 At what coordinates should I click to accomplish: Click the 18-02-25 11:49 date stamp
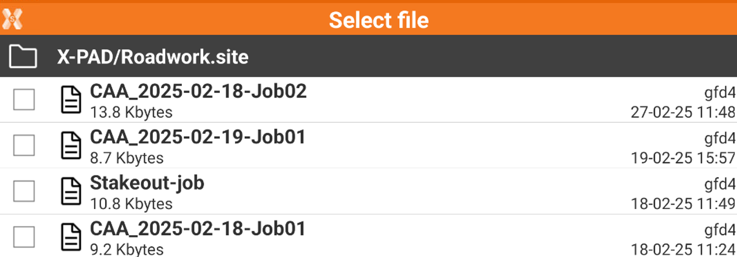tap(683, 204)
